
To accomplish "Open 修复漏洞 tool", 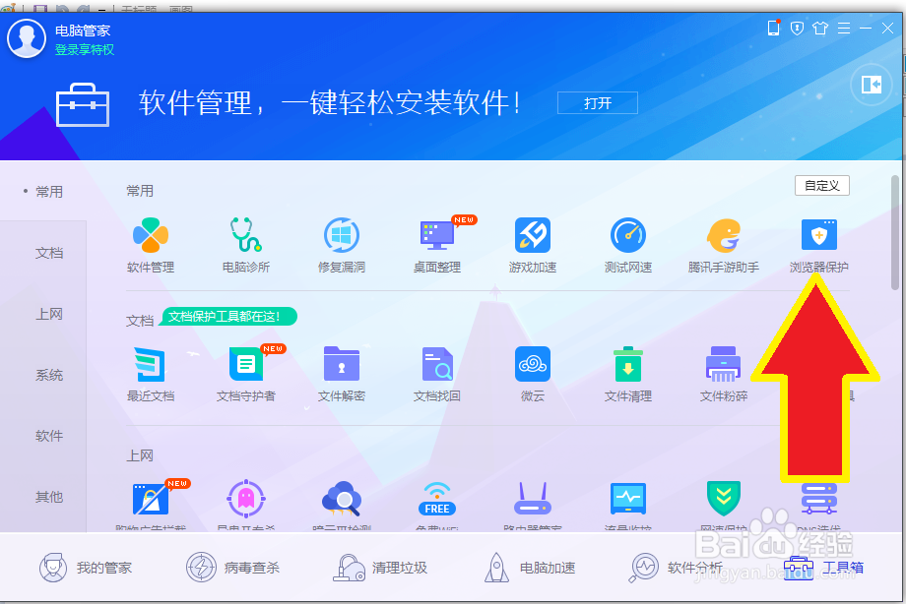I will pyautogui.click(x=342, y=244).
